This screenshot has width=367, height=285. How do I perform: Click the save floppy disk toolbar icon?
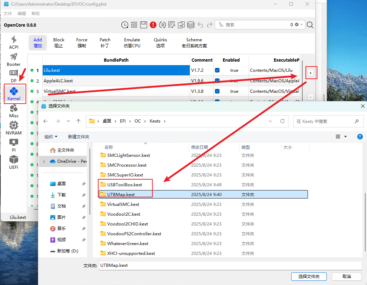[143, 25]
